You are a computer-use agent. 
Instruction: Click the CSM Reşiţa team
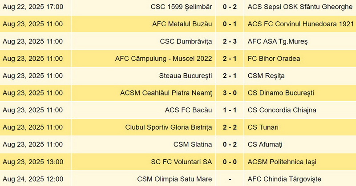coord(266,76)
